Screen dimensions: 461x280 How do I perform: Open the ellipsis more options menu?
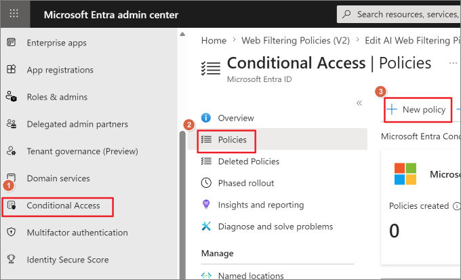tap(453, 63)
